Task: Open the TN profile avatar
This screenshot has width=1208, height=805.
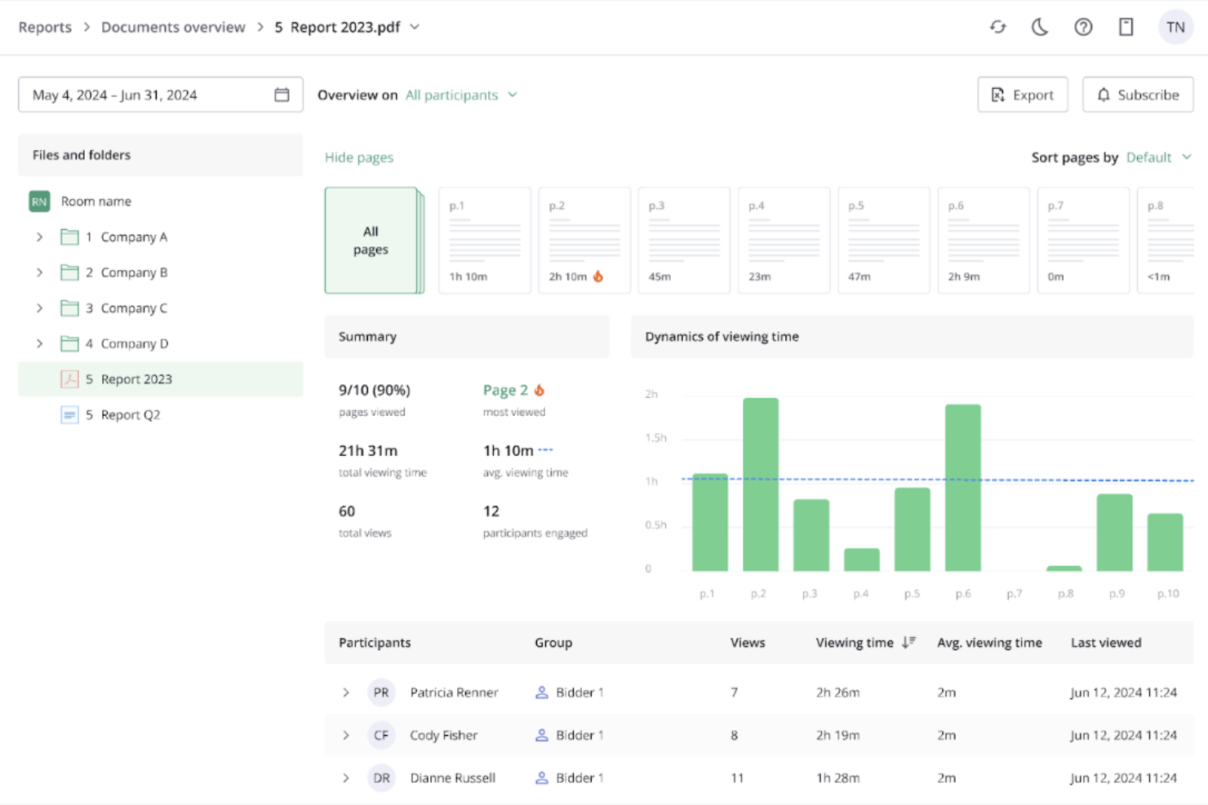Action: coord(1175,27)
